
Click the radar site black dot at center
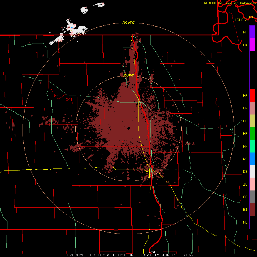128,128
